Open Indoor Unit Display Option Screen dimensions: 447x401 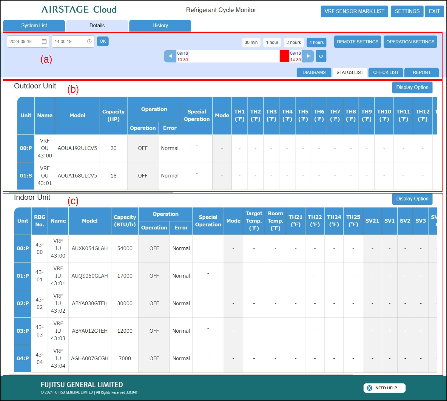click(412, 199)
